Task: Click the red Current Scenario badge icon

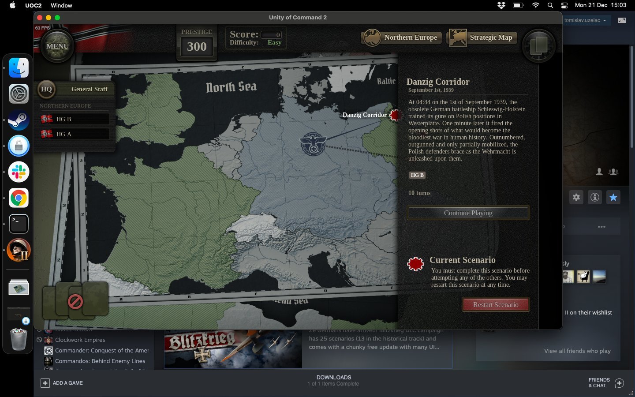Action: click(415, 264)
